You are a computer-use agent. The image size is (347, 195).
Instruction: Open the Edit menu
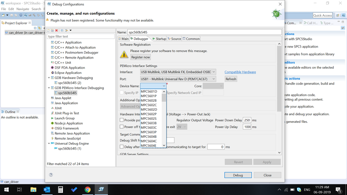(x=11, y=9)
